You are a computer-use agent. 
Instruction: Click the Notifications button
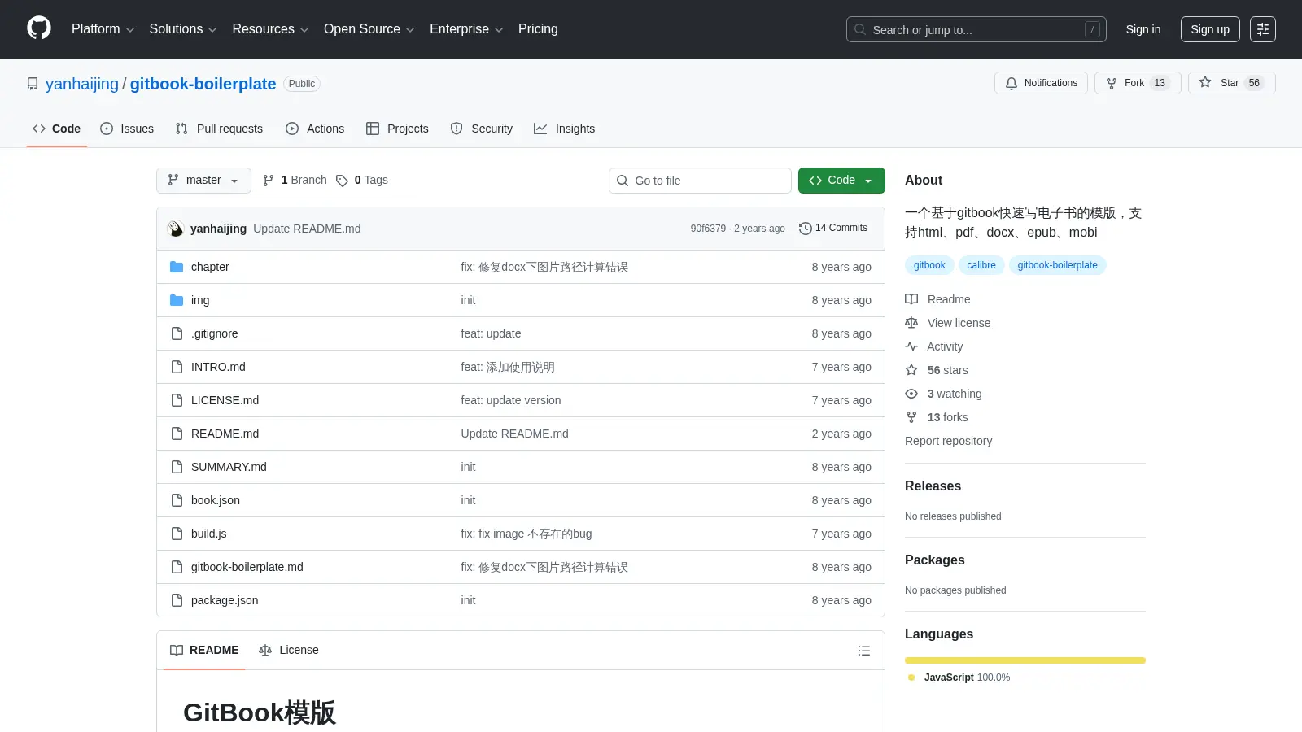pos(1041,83)
